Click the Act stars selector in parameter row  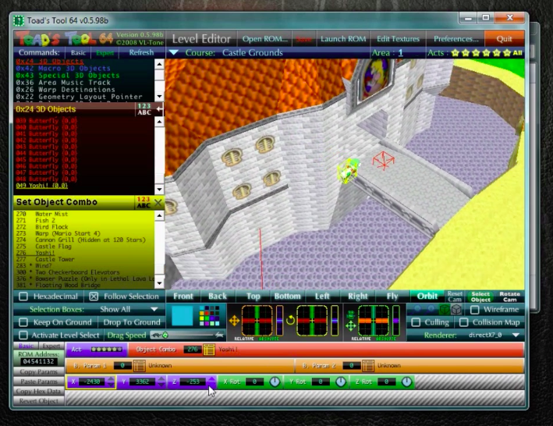click(107, 350)
